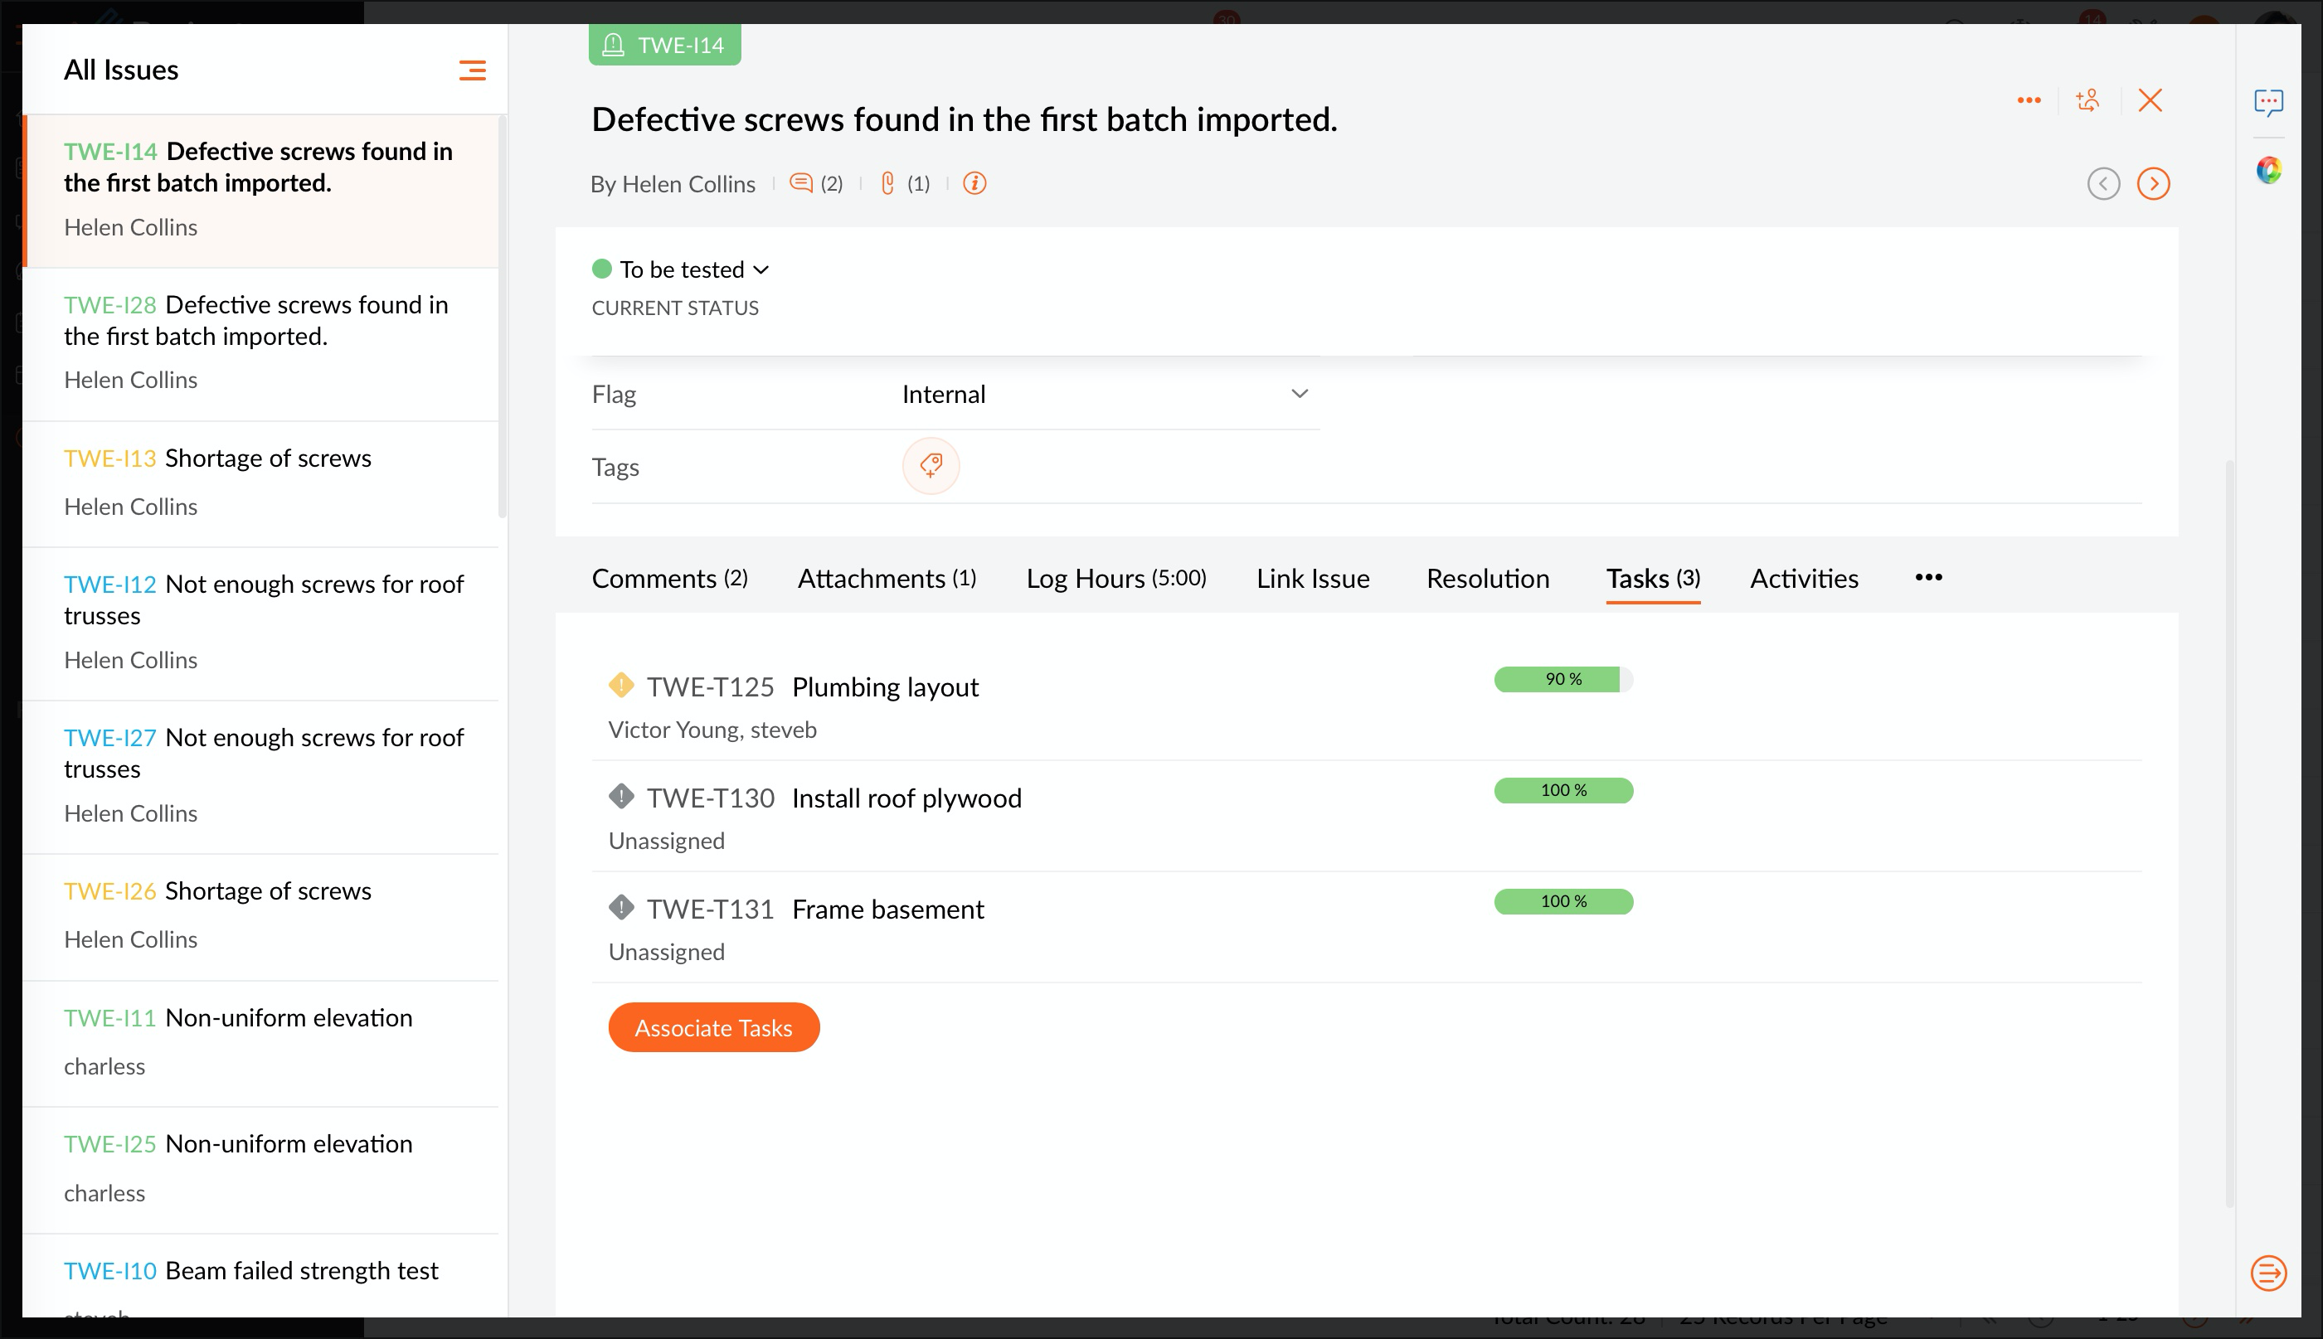Click the All Issues list menu icon

pyautogui.click(x=472, y=70)
